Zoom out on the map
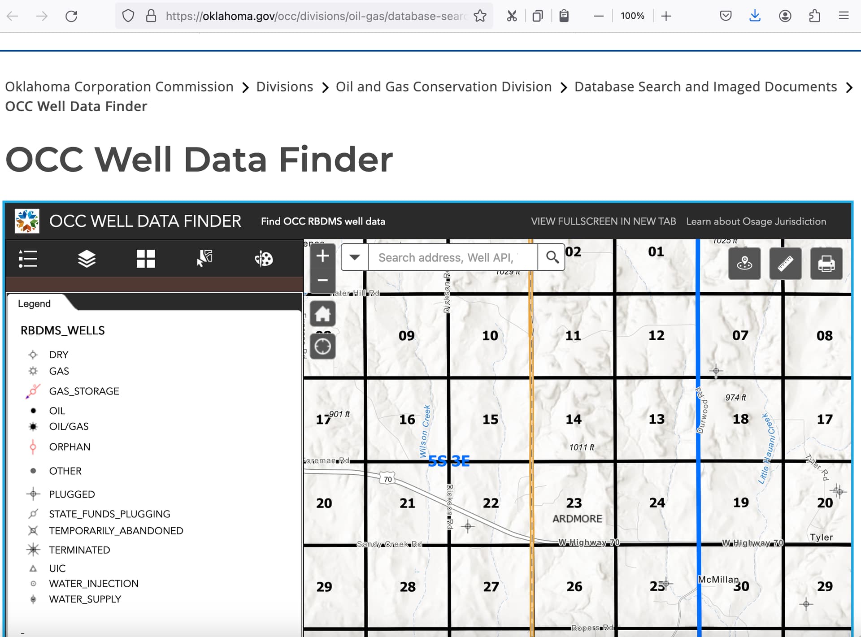This screenshot has height=637, width=861. pos(322,281)
